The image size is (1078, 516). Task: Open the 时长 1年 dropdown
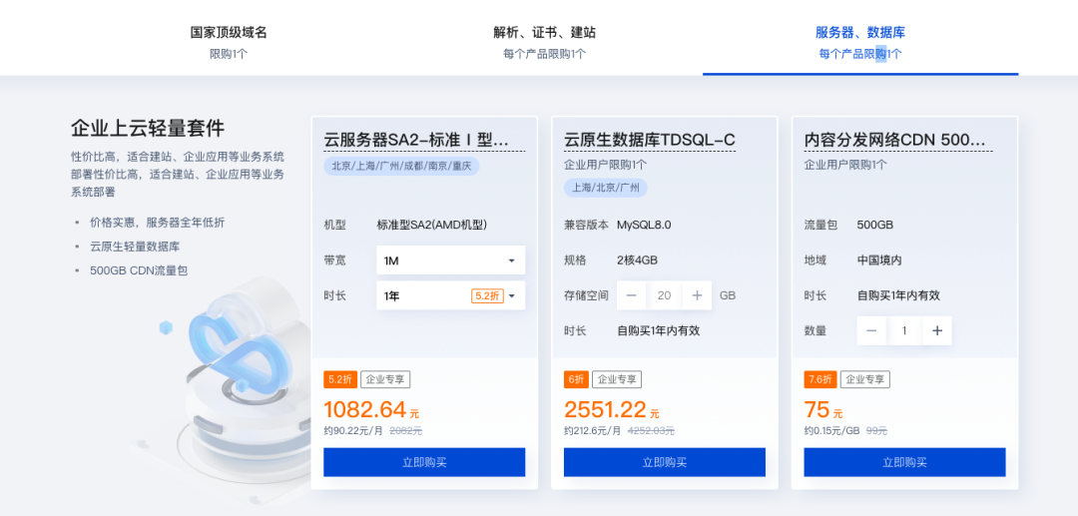pos(451,296)
